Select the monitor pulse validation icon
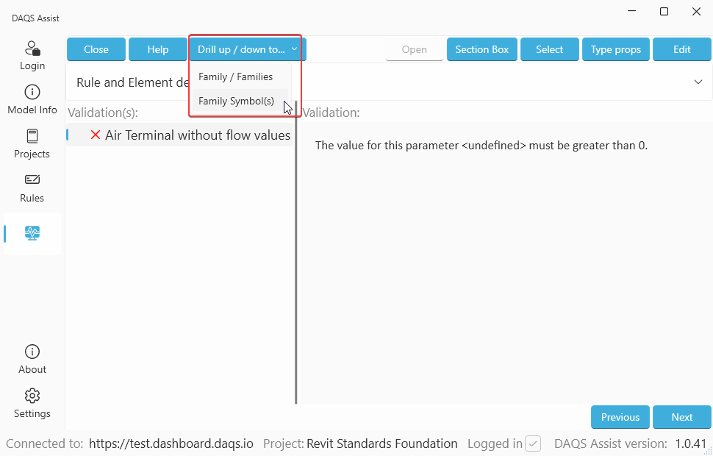This screenshot has width=713, height=456. point(32,233)
